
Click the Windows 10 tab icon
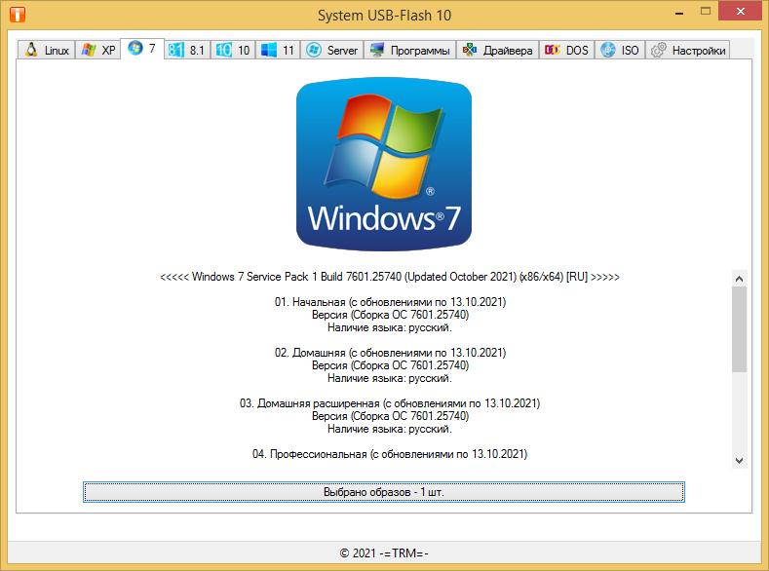tap(223, 50)
